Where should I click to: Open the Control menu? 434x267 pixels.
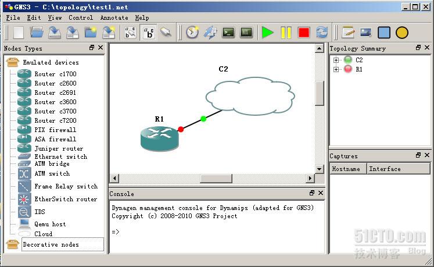[81, 18]
